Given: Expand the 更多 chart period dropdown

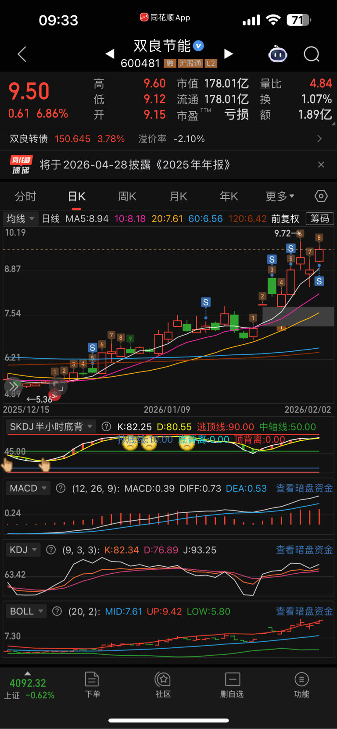Looking at the screenshot, I should pyautogui.click(x=280, y=197).
